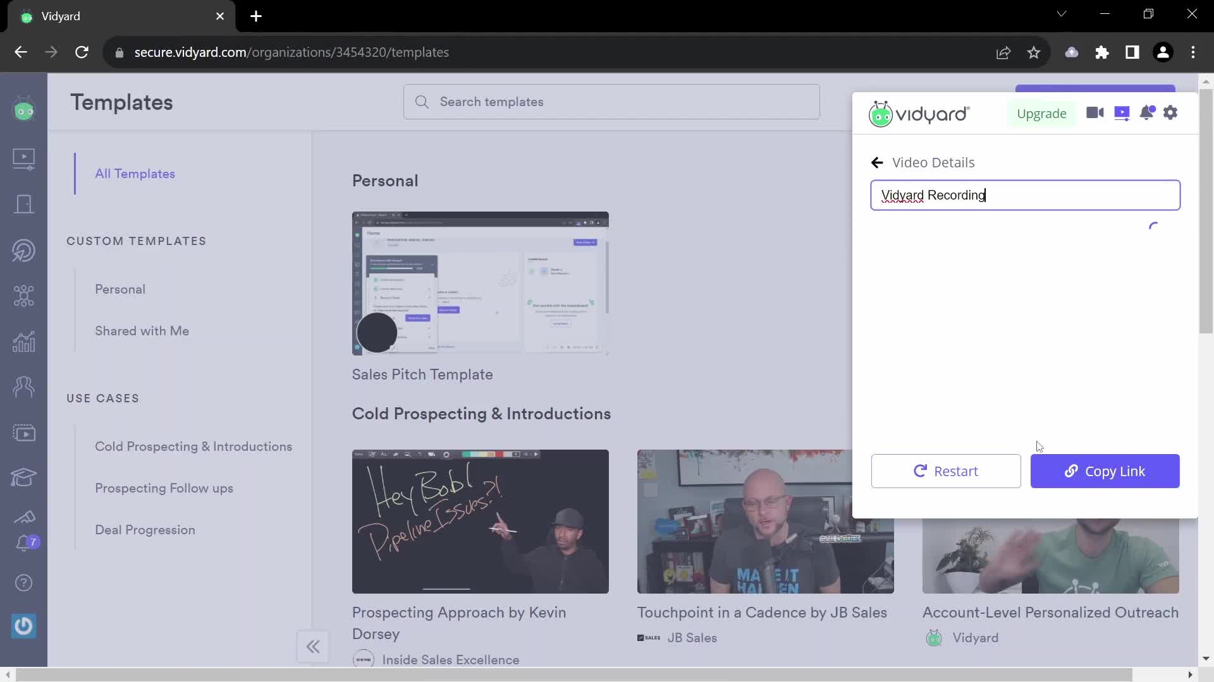
Task: Open Vidyard extension settings gear icon
Action: [1172, 113]
